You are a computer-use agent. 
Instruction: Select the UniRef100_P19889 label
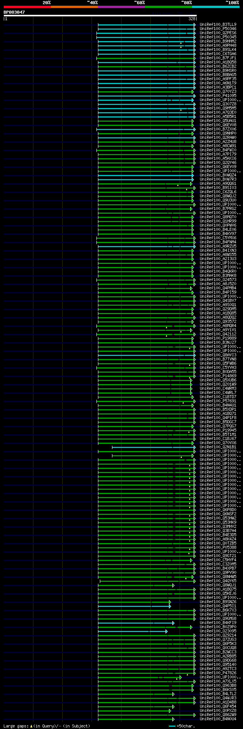click(218, 338)
